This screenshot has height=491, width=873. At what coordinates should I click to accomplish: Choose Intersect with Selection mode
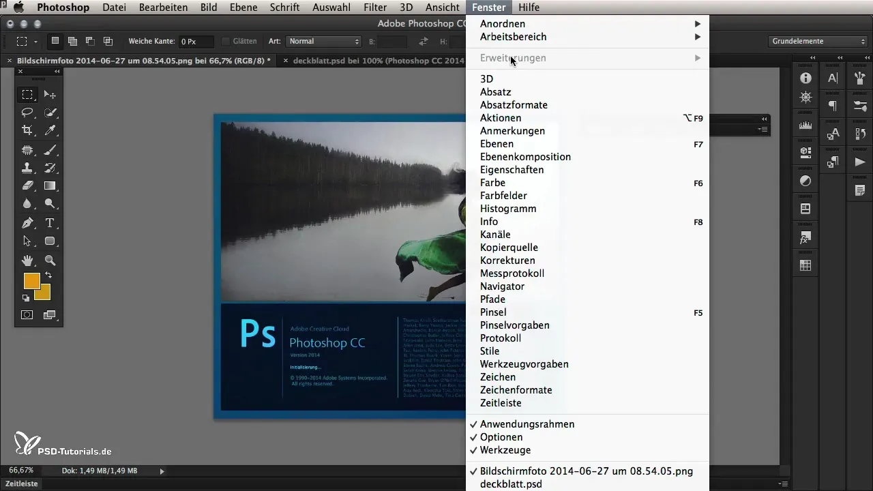(x=108, y=41)
